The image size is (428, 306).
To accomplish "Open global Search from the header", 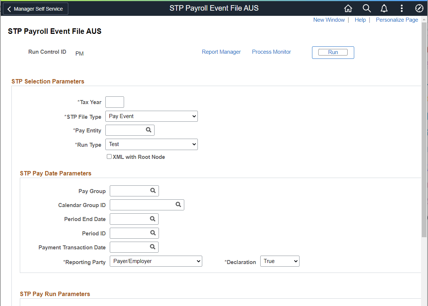I will pos(366,8).
